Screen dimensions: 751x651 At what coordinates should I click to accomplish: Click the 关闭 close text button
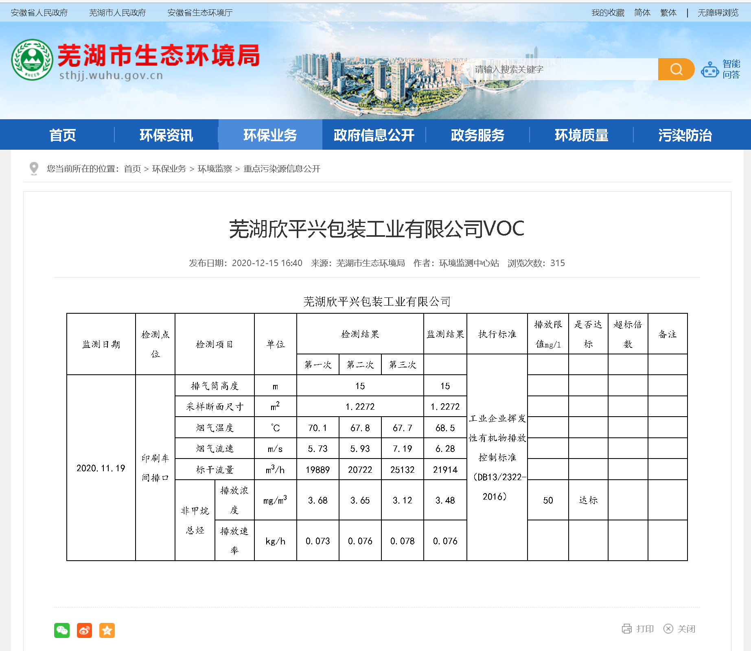(x=686, y=629)
